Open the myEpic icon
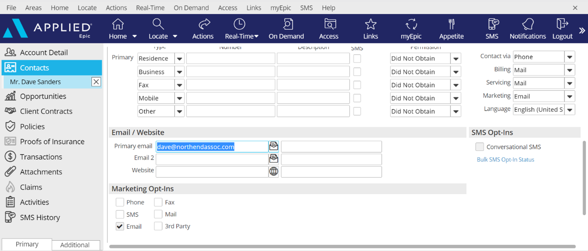Screen dimensions: 588x251 [x=411, y=24]
